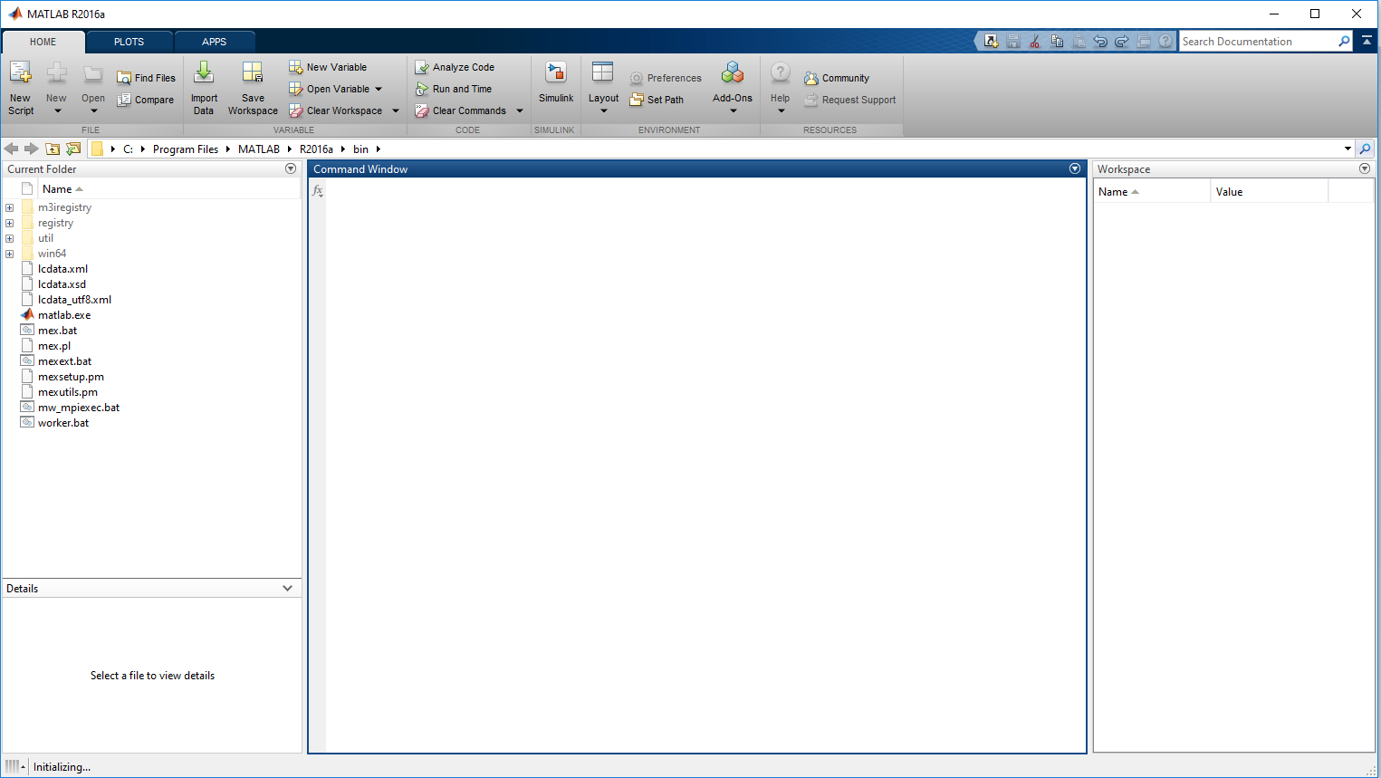Viewport: 1381px width, 778px height.
Task: Click the Switch Windows icon
Action: tap(1144, 42)
